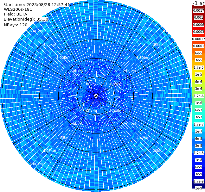205x192 pixels.
Task: Click the 1e-5 colorbar label
Action: (x=199, y=74)
